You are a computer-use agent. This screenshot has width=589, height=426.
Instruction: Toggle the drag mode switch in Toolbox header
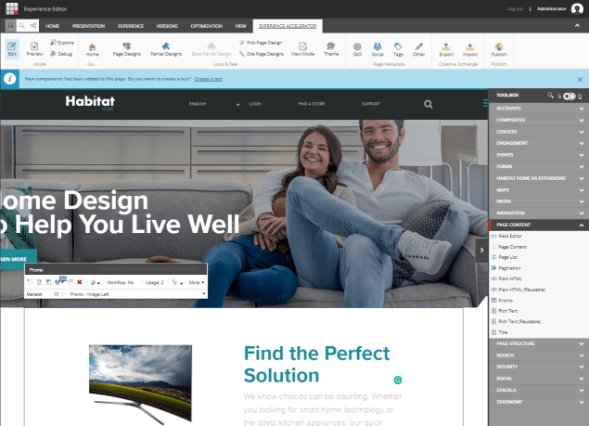point(570,95)
